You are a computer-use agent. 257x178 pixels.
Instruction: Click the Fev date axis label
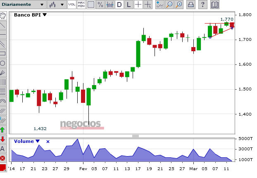83,169
